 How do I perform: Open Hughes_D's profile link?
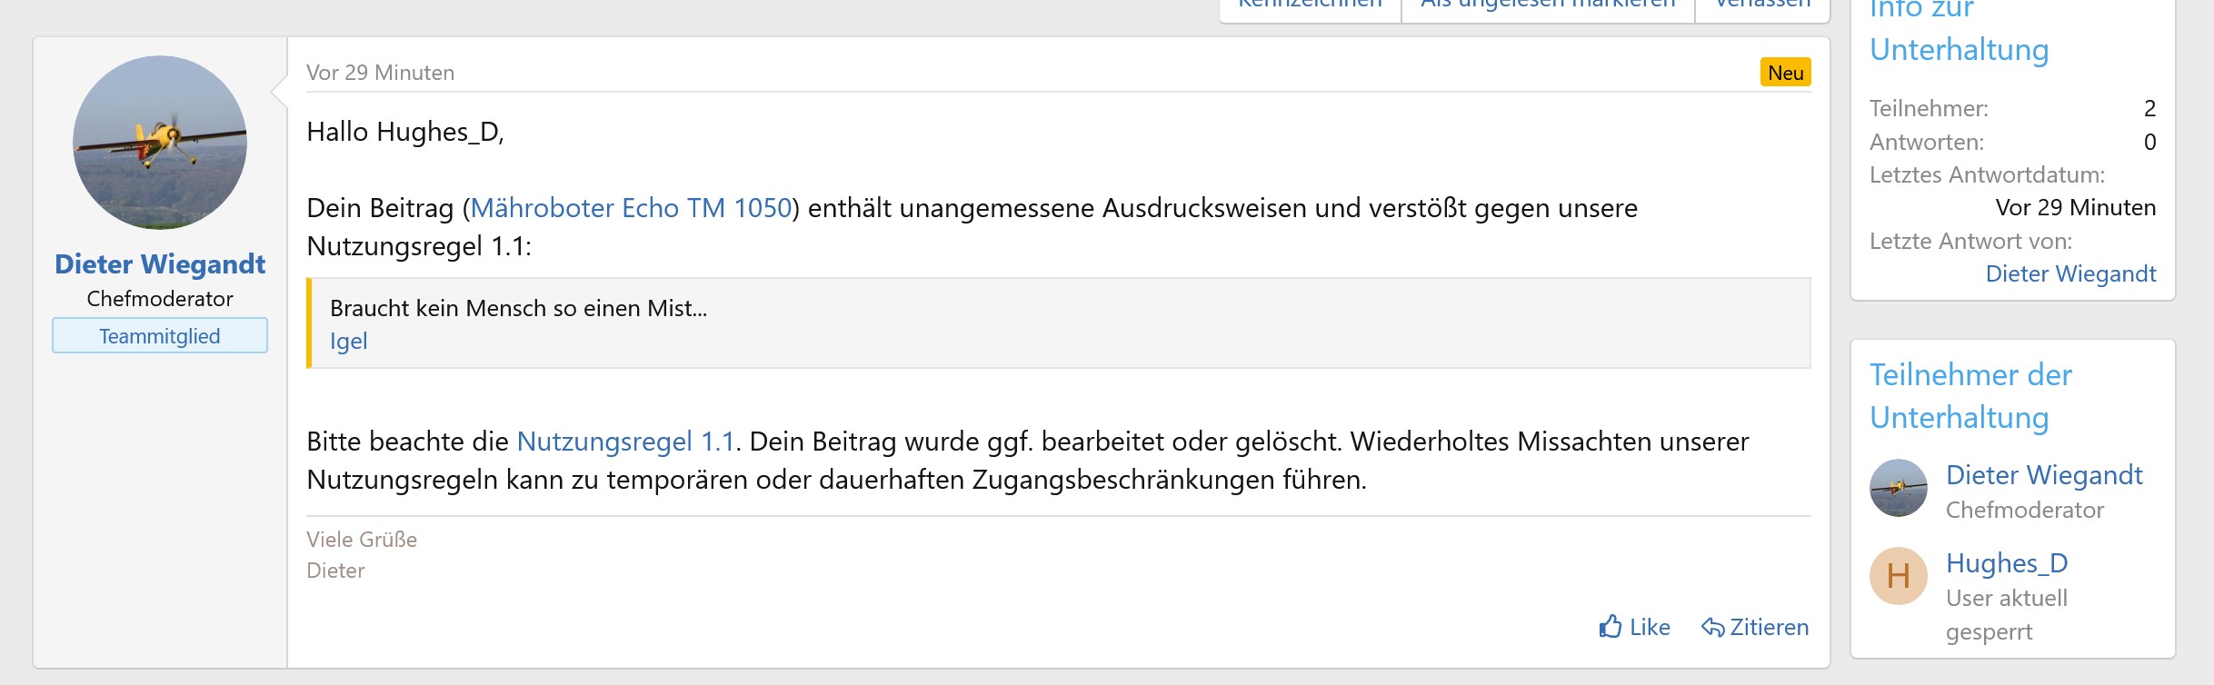click(x=2007, y=563)
